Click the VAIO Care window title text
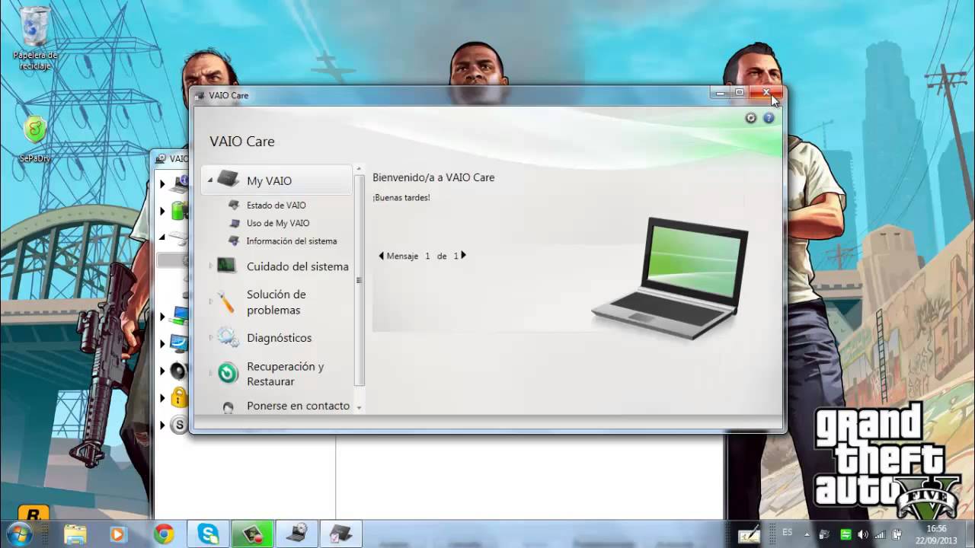The width and height of the screenshot is (975, 548). pyautogui.click(x=229, y=95)
